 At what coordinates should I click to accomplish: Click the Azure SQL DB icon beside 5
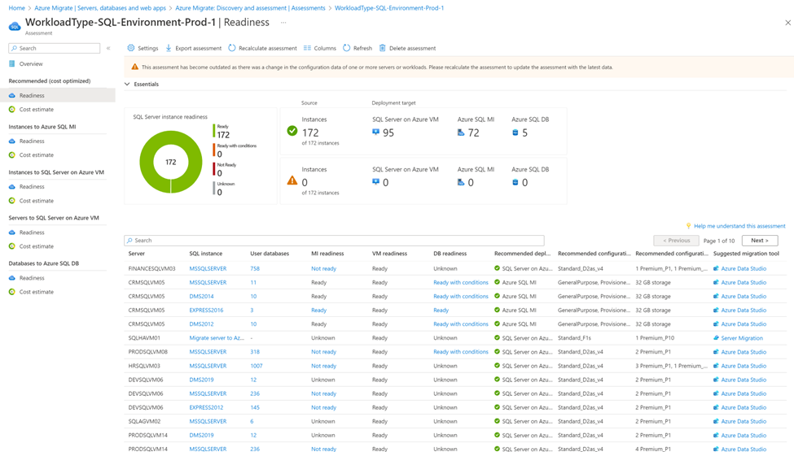click(515, 133)
